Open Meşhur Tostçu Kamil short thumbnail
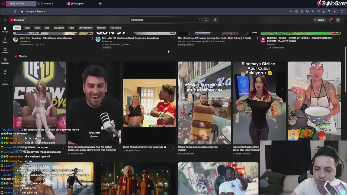Image resolution: width=347 pixels, height=195 pixels. click(x=204, y=103)
